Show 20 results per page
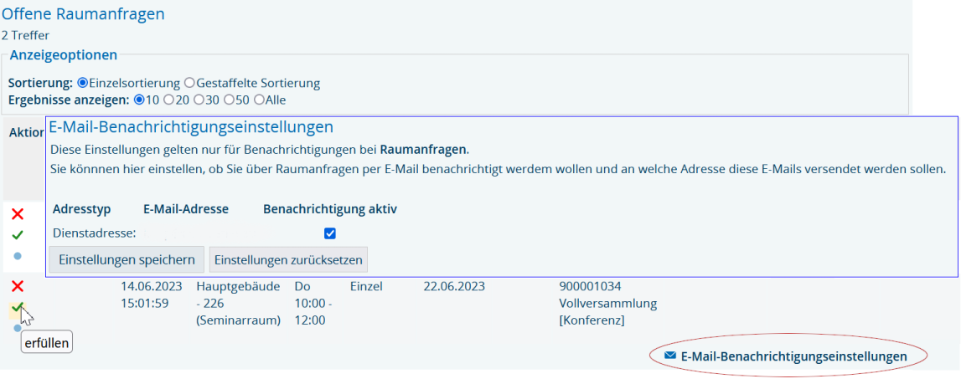The width and height of the screenshot is (961, 384). 169,100
